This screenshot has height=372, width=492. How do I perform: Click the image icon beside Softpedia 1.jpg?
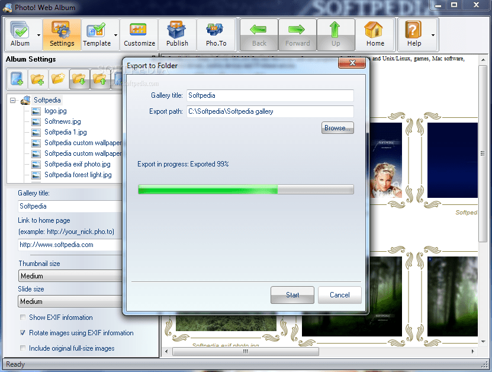36,133
